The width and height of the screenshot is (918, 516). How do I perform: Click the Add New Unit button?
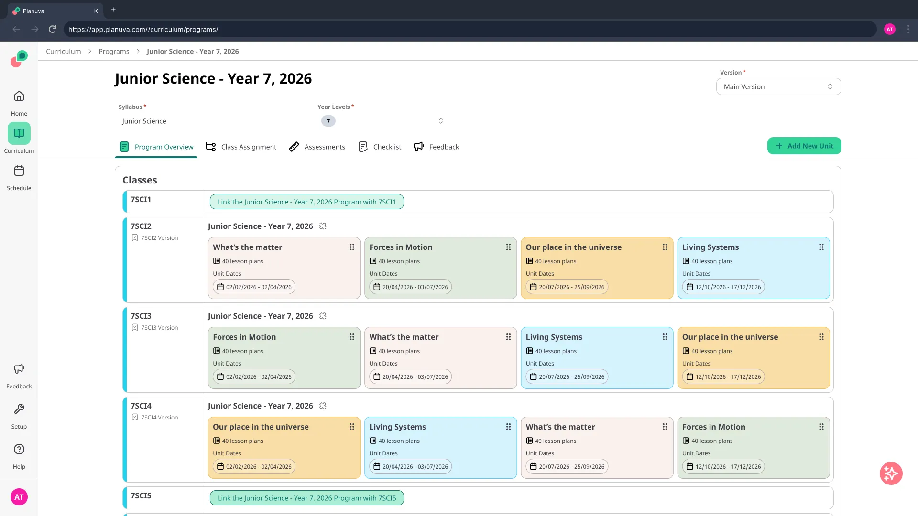[804, 146]
